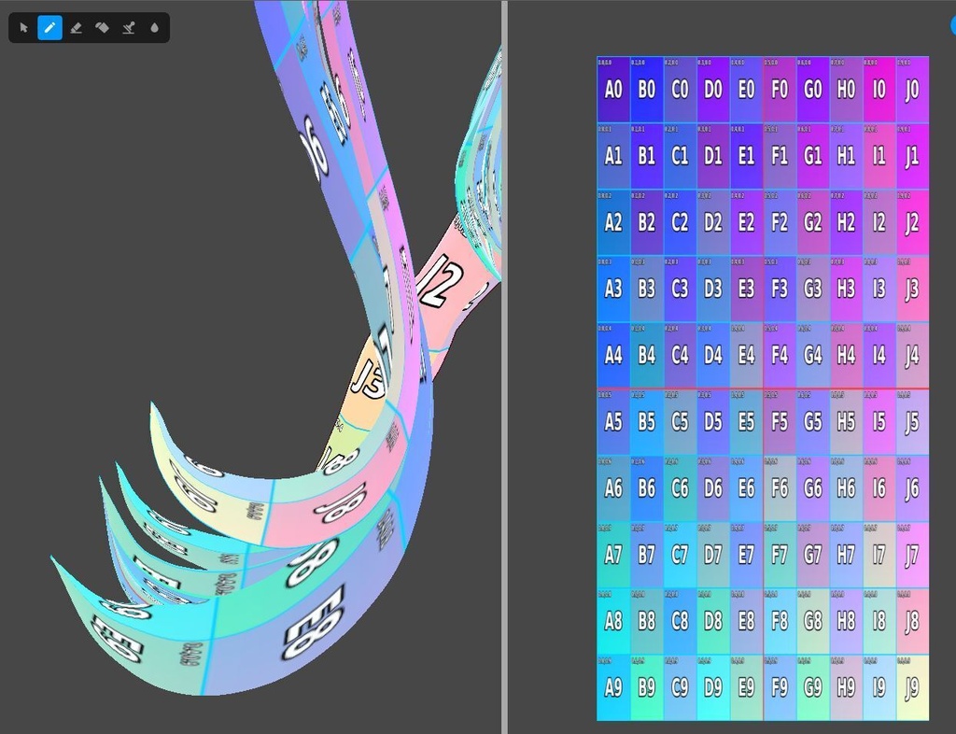Click cell E4 in the UV grid
This screenshot has width=956, height=734.
click(746, 356)
